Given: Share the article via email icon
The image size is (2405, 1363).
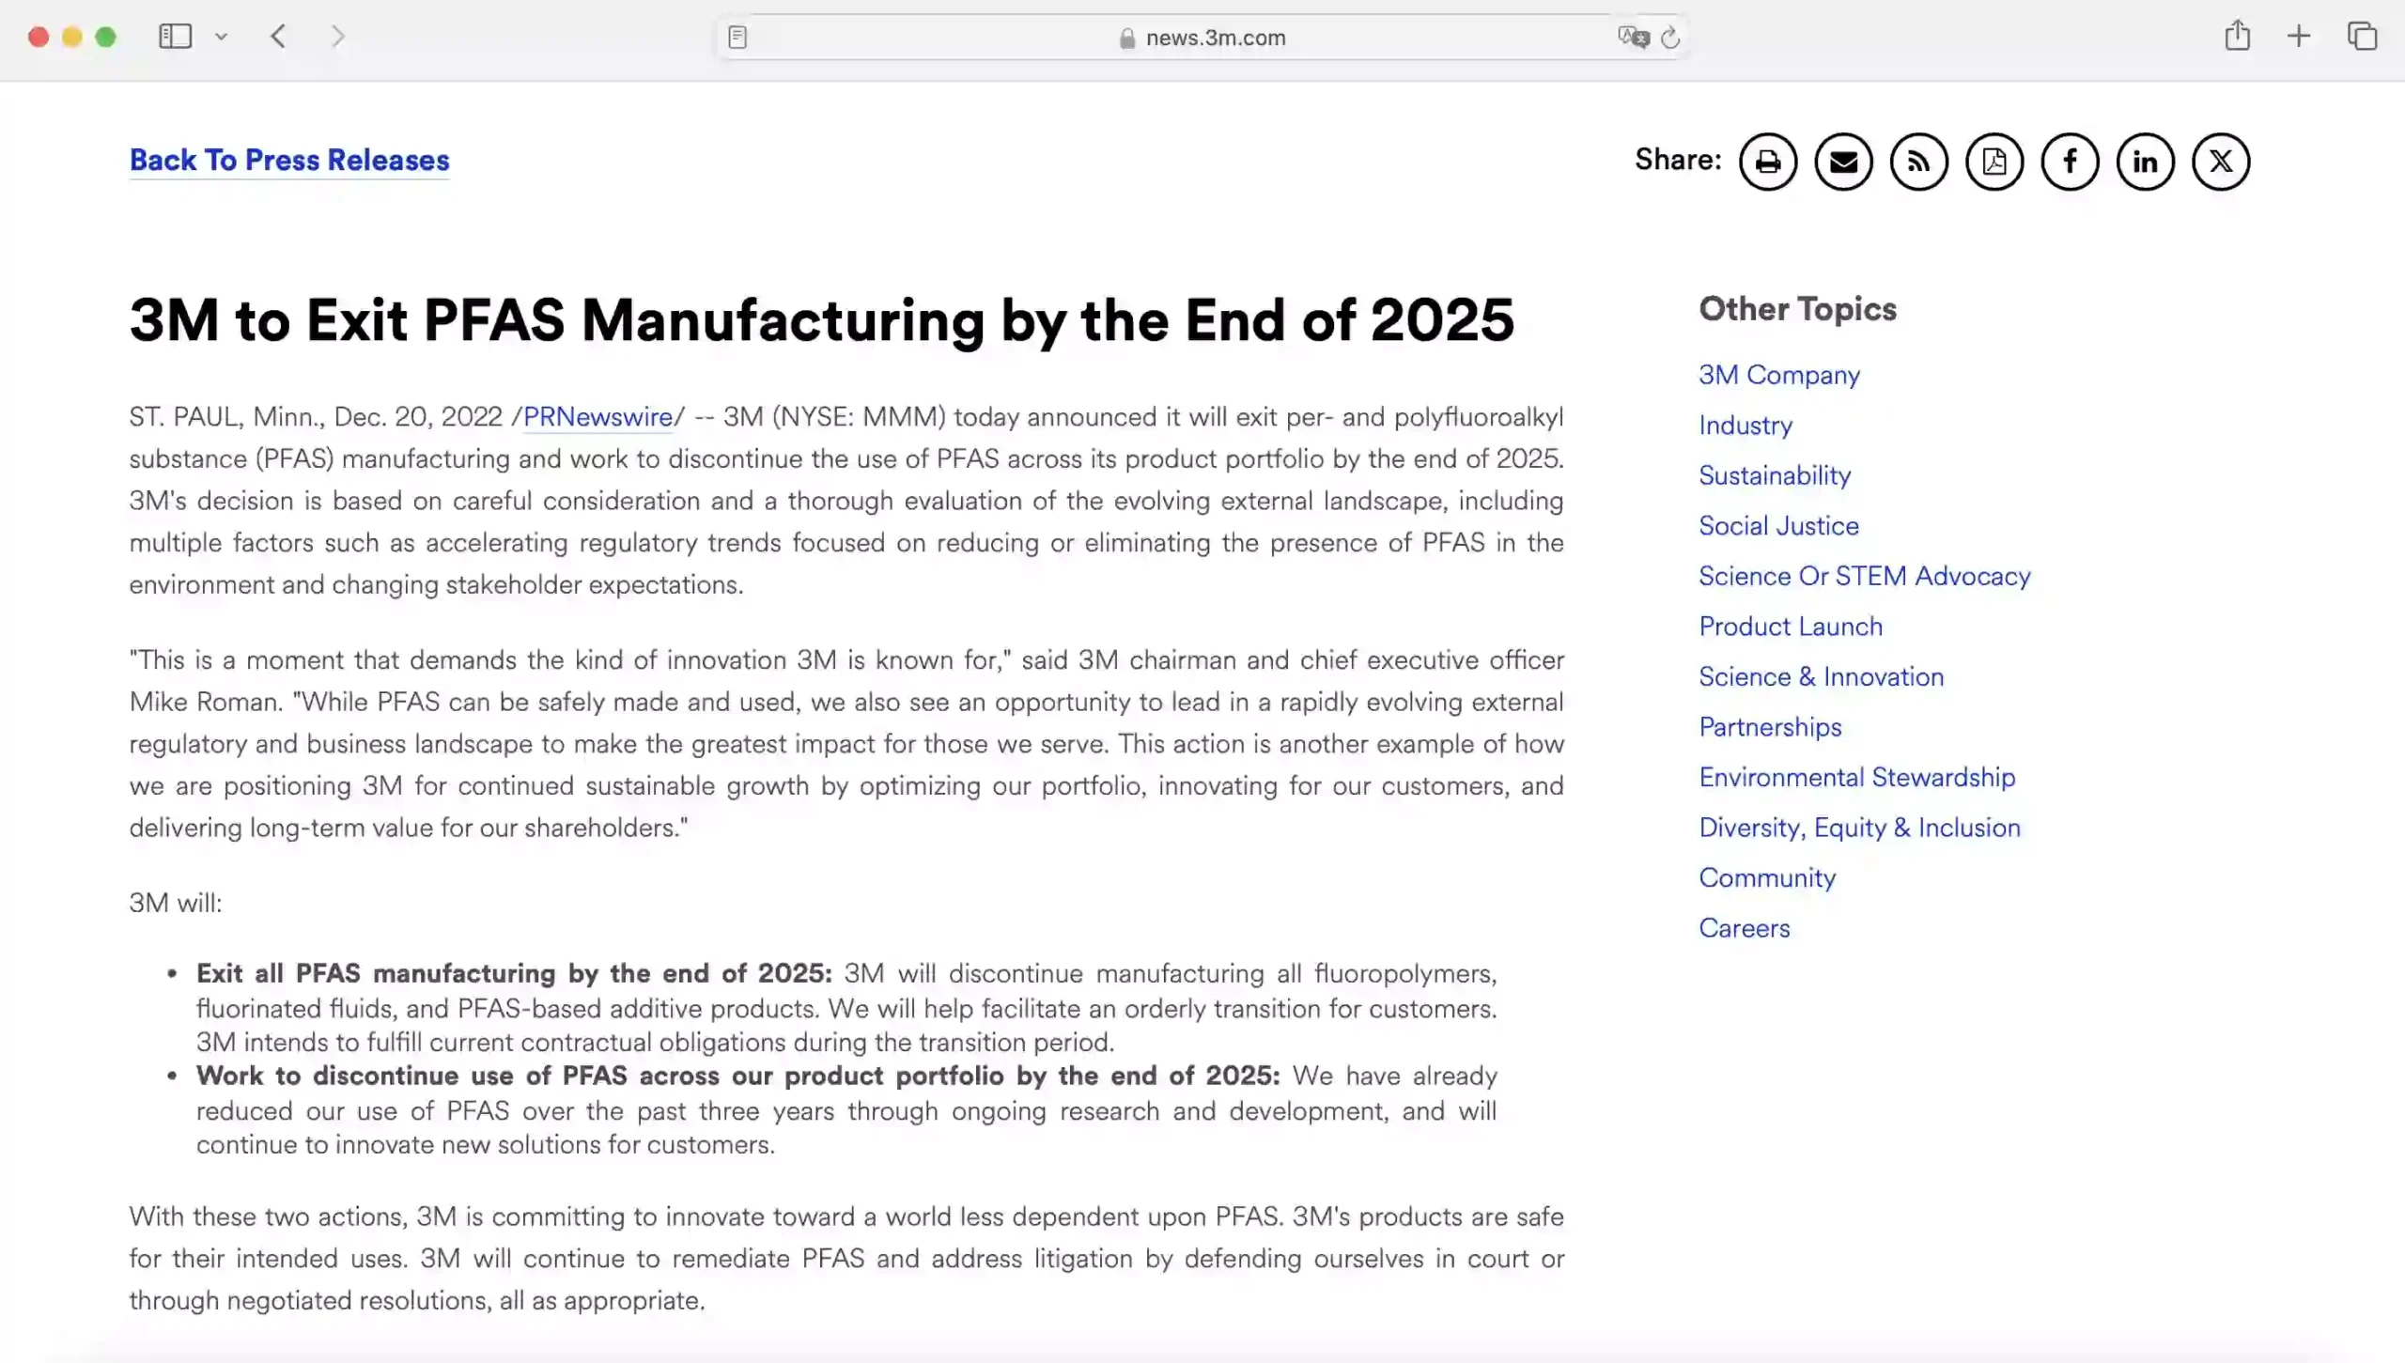Looking at the screenshot, I should (x=1843, y=162).
